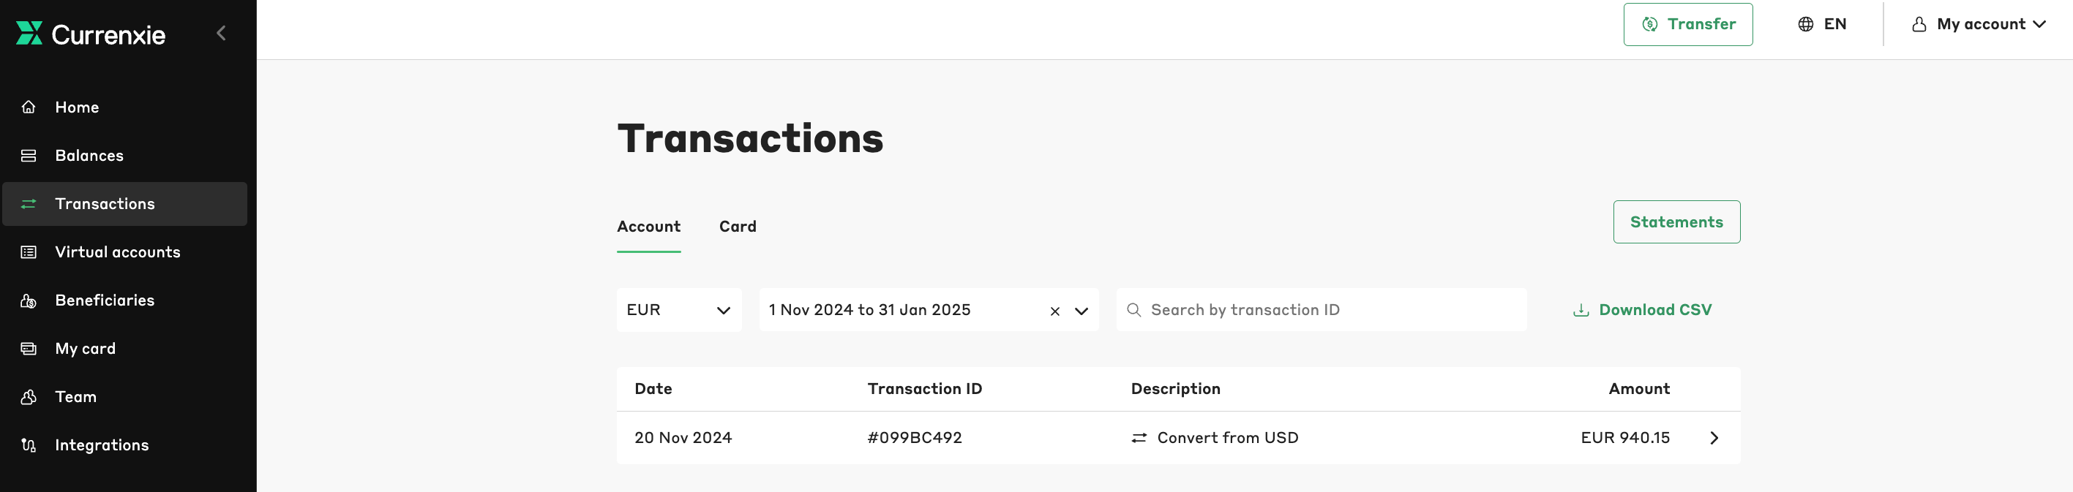Click the Team sidebar icon
The height and width of the screenshot is (492, 2073).
(x=29, y=396)
